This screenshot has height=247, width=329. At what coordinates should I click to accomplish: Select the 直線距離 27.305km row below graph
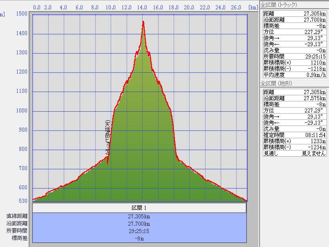tap(139, 216)
